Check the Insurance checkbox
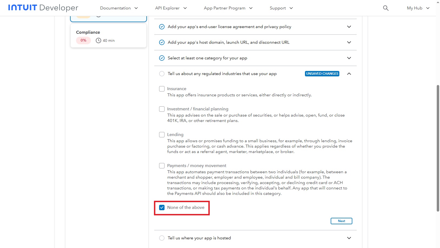 162,89
